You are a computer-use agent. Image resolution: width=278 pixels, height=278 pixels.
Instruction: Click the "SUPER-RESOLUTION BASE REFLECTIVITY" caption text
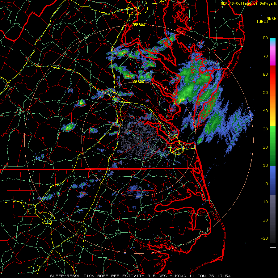(97, 276)
